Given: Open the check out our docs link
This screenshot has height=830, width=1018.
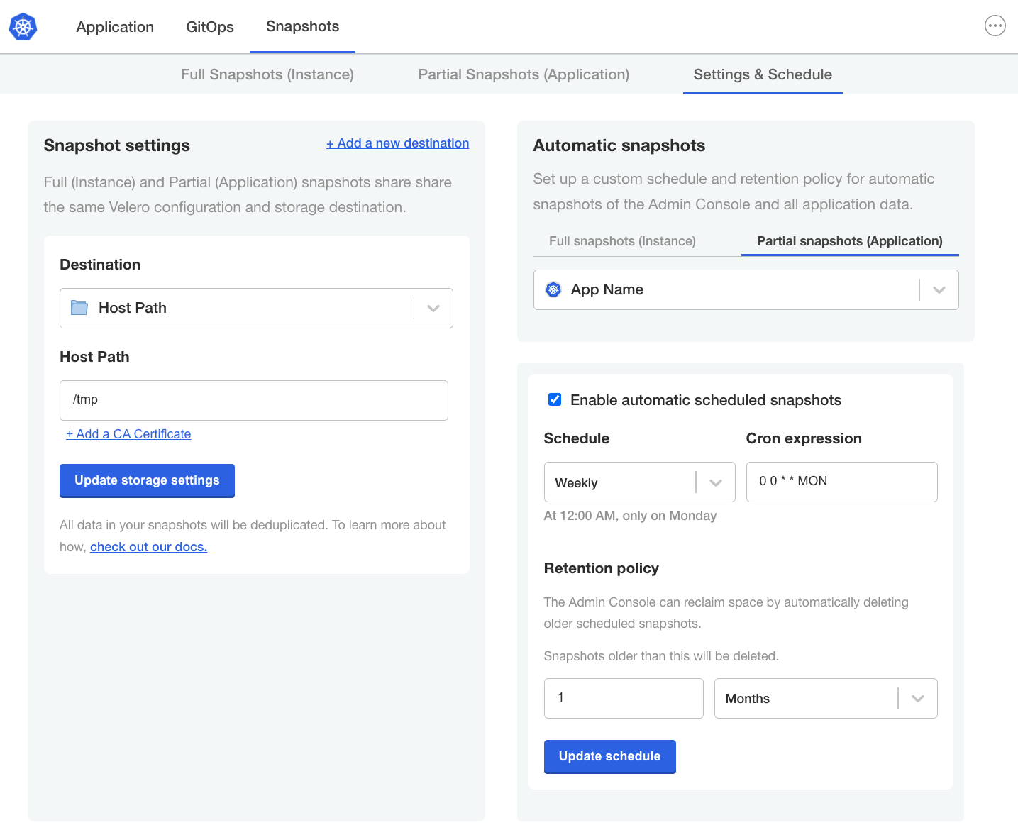Looking at the screenshot, I should point(148,546).
